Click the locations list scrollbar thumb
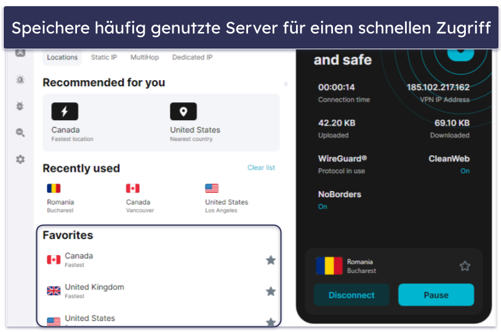501x332 pixels. [286, 84]
